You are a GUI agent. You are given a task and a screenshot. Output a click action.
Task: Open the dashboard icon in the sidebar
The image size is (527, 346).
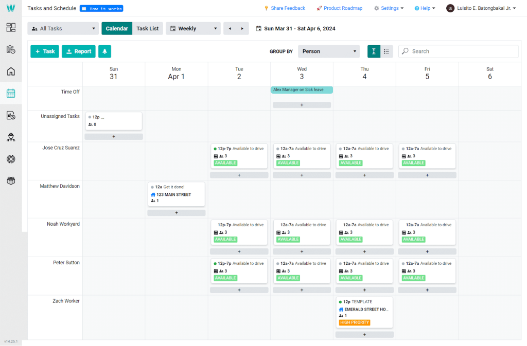(11, 28)
